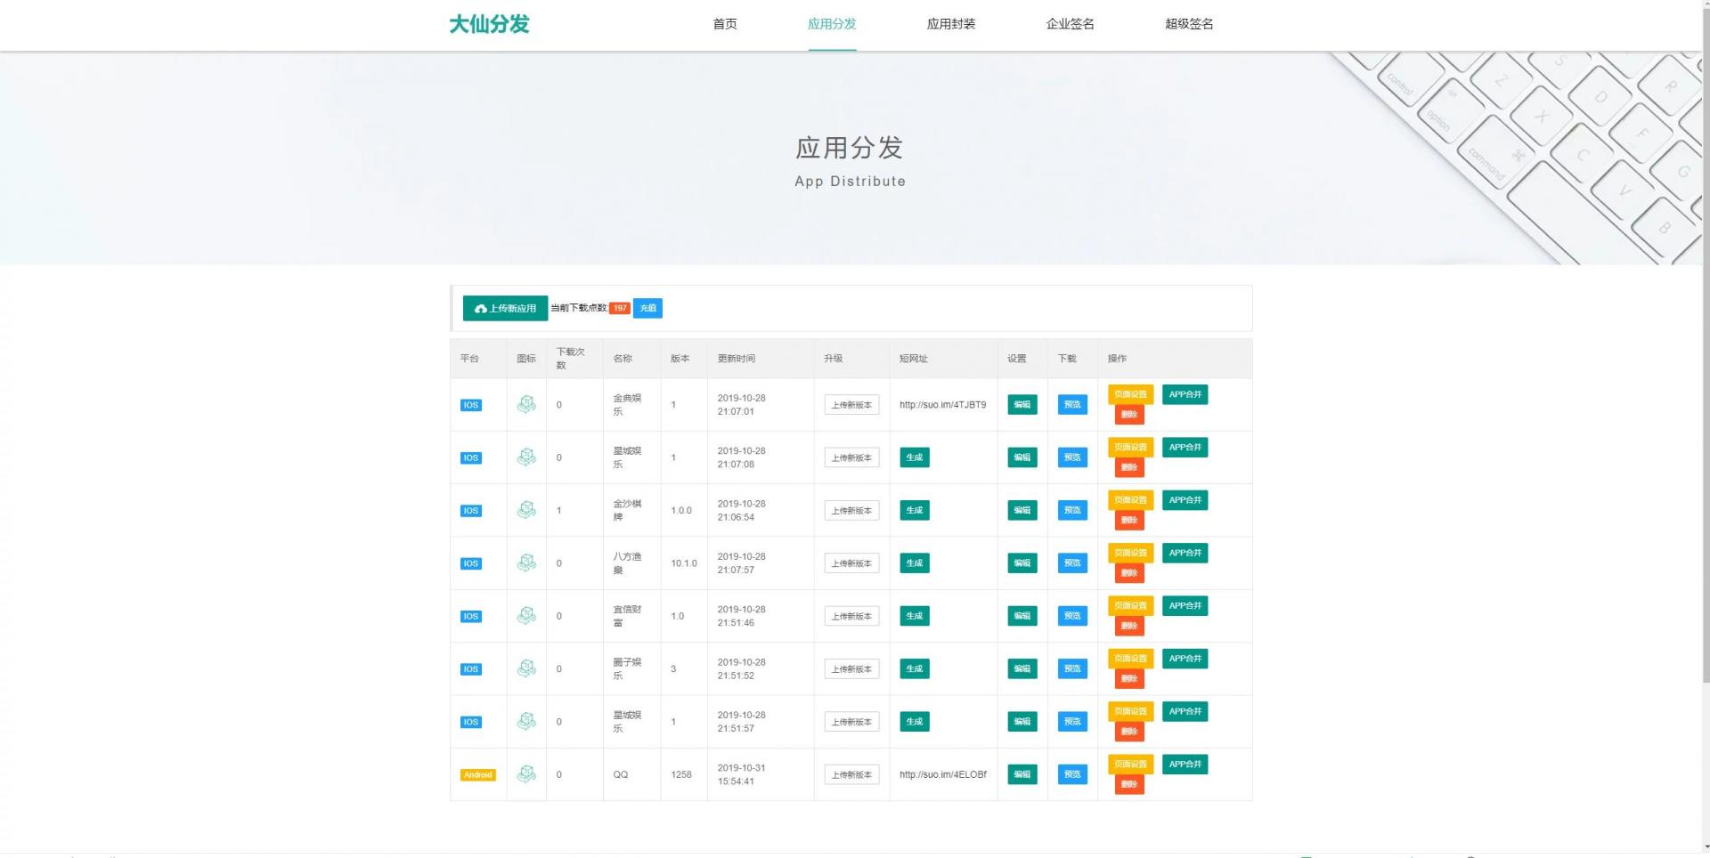Click the 星城娱乐 app icon

click(x=526, y=457)
